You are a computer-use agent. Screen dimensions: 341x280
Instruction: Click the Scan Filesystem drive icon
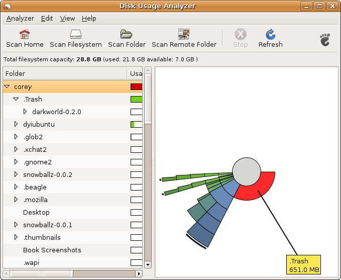tap(75, 35)
